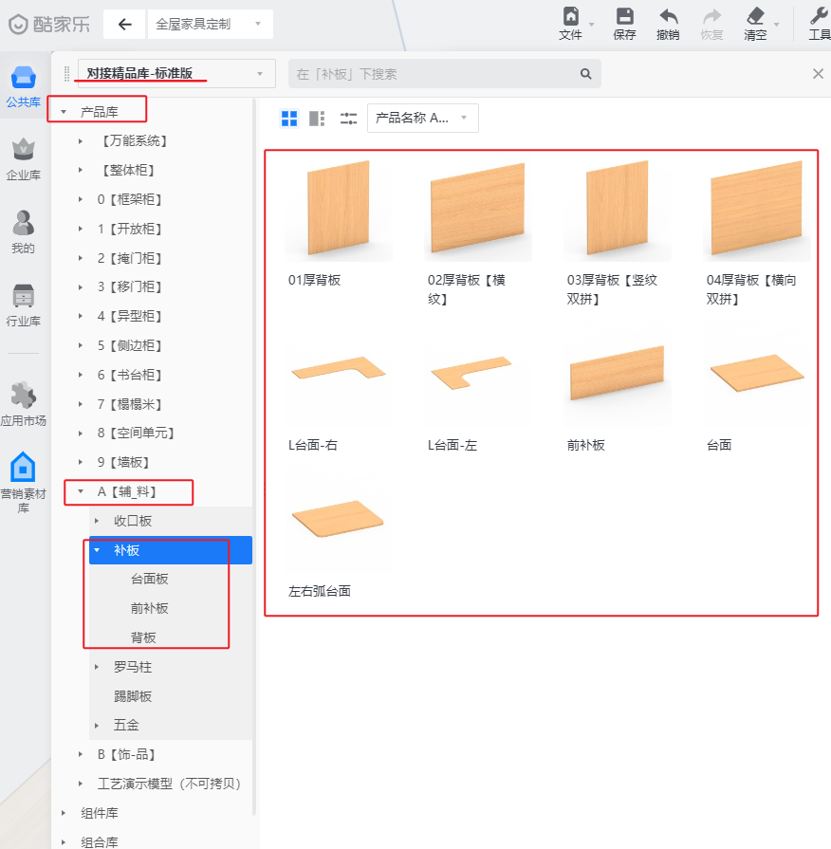Click the Clear (清空) eraser icon
Viewport: 831px width, 849px height.
click(755, 17)
